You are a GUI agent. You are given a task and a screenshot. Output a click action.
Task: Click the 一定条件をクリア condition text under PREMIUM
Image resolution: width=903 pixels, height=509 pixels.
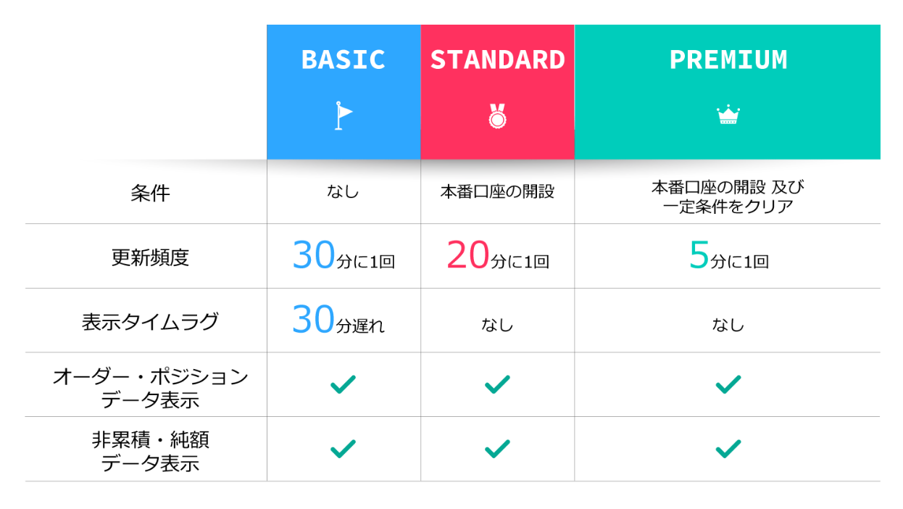(x=728, y=207)
